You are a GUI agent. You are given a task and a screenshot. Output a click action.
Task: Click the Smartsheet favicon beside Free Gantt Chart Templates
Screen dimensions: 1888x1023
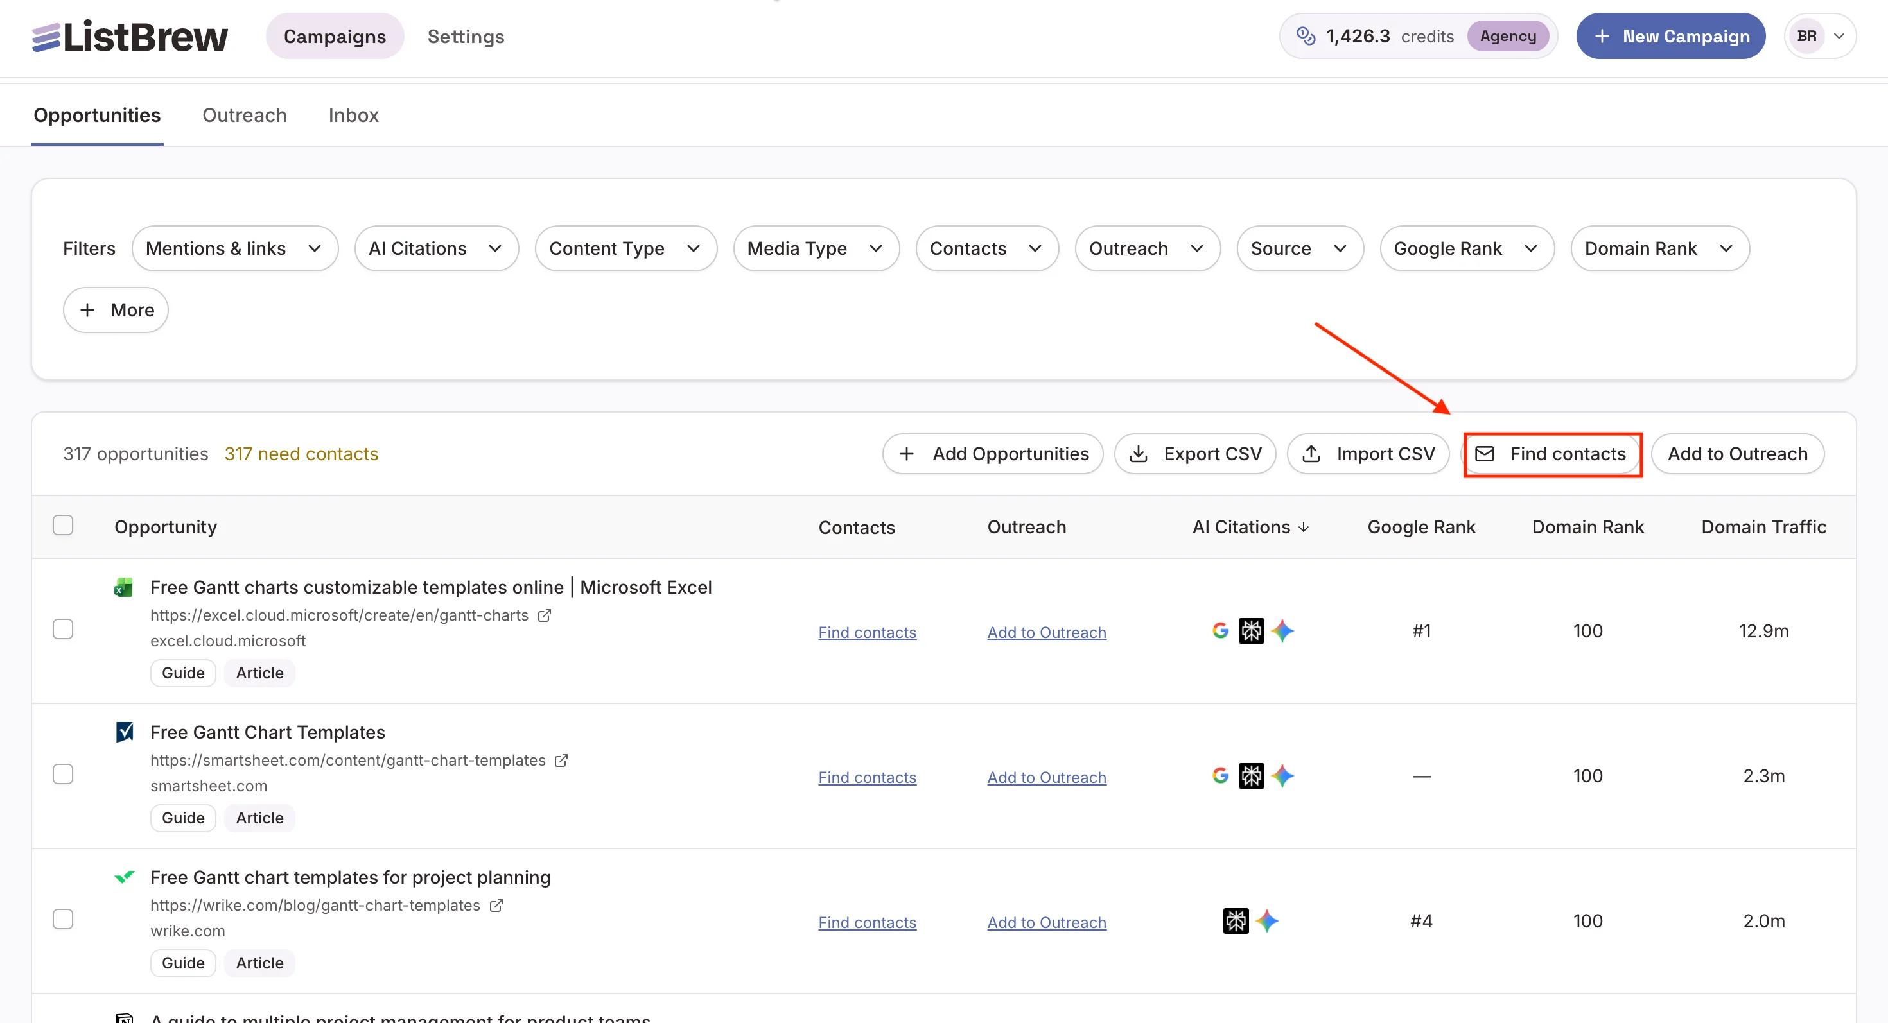(125, 732)
